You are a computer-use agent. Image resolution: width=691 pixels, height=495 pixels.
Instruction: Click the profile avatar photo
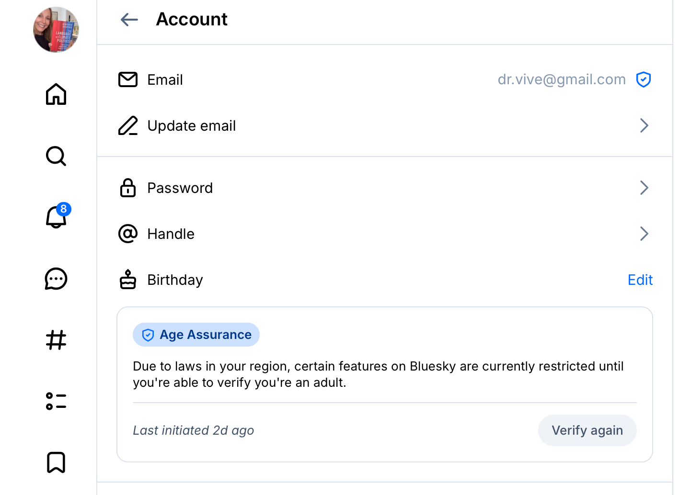click(56, 30)
